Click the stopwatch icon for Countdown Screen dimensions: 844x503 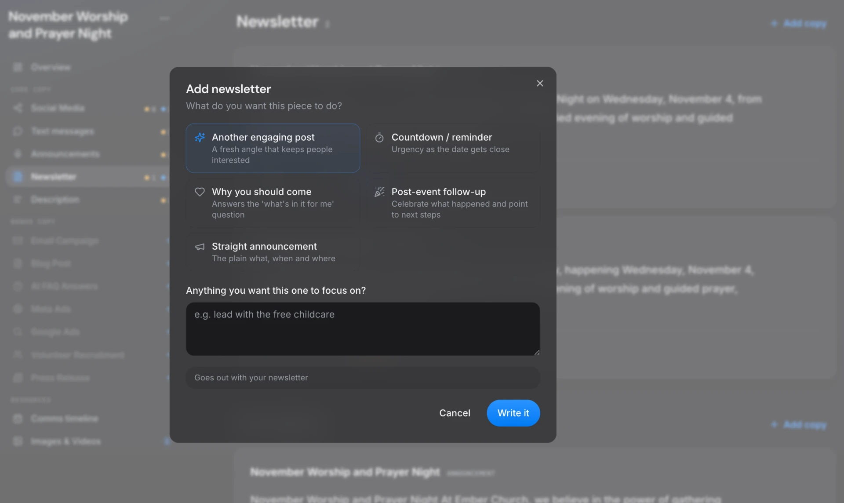pyautogui.click(x=379, y=138)
